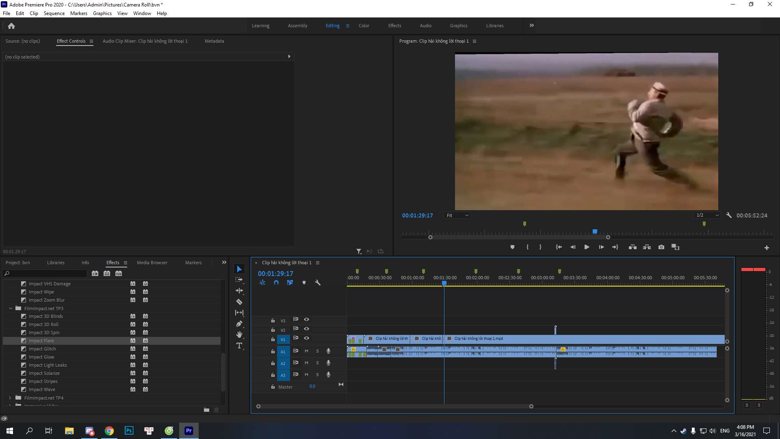
Task: Toggle lock on track V2
Action: pyautogui.click(x=273, y=330)
